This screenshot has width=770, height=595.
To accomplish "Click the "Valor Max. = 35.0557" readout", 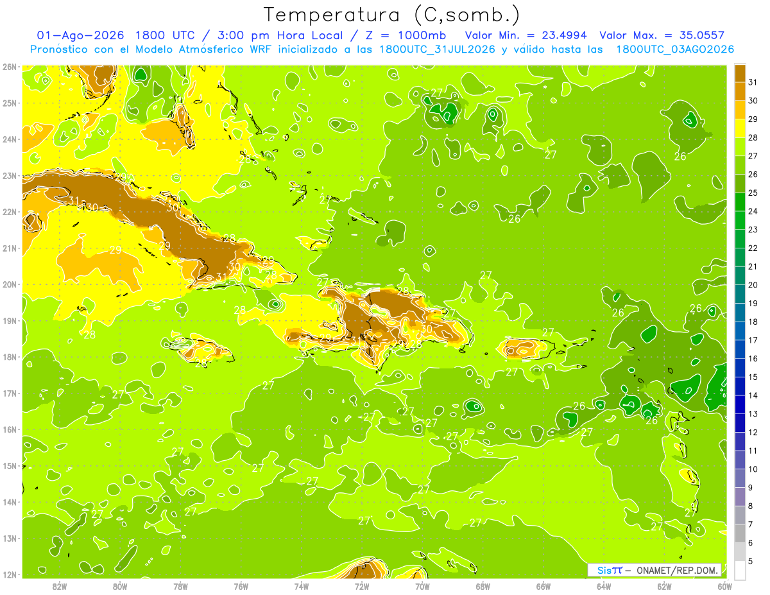I will click(x=662, y=35).
